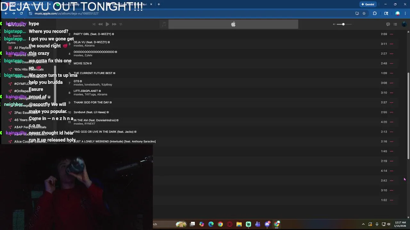Image resolution: width=410 pixels, height=230 pixels.
Task: Reload the page with the refresh icon
Action: 21,13
